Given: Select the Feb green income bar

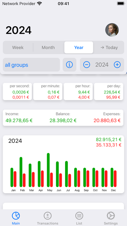Looking at the screenshot, I should (x=21, y=172).
